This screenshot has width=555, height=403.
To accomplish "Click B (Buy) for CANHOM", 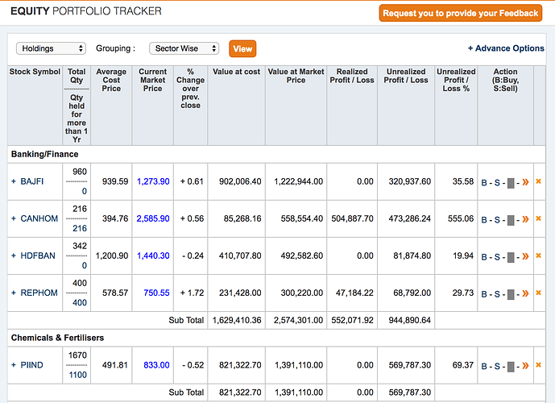I will coord(484,220).
